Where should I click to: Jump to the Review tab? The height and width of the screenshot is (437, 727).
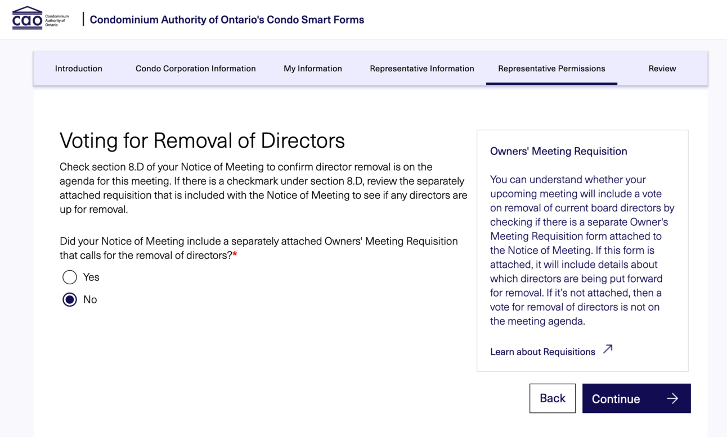pos(662,69)
